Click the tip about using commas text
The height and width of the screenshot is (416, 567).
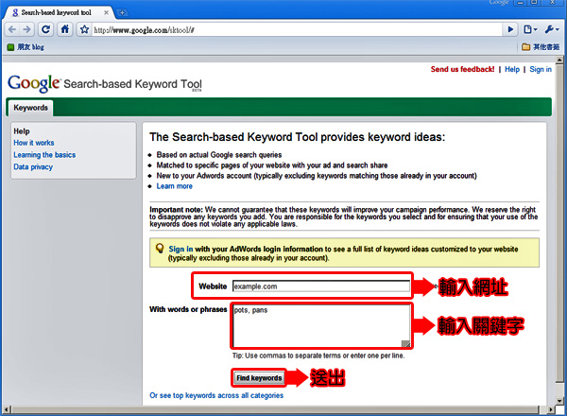[318, 355]
